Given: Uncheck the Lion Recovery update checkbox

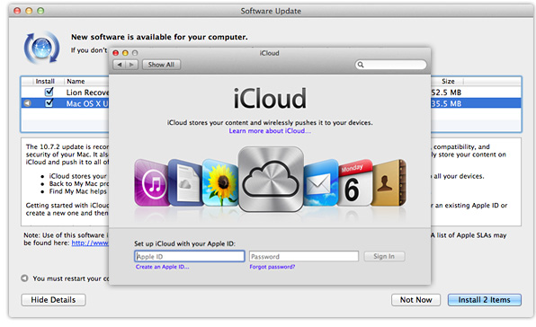Looking at the screenshot, I should (x=49, y=92).
